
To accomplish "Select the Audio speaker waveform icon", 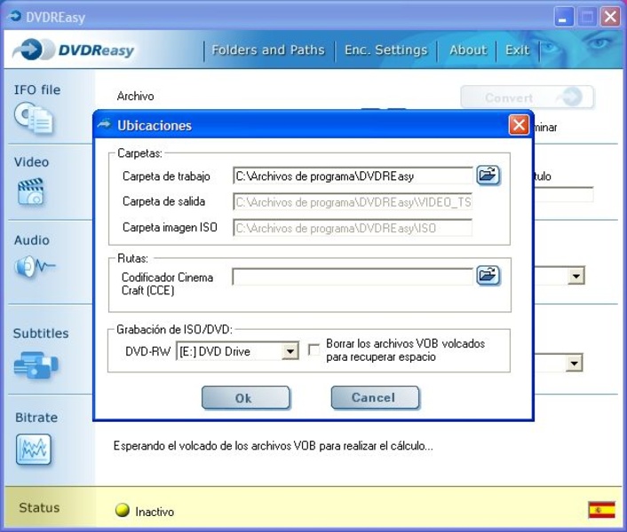I will [34, 266].
